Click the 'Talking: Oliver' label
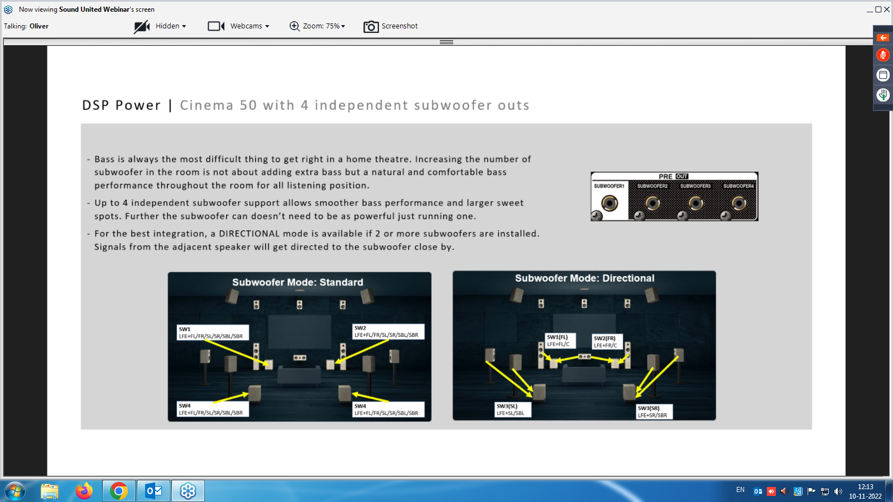 pos(26,26)
